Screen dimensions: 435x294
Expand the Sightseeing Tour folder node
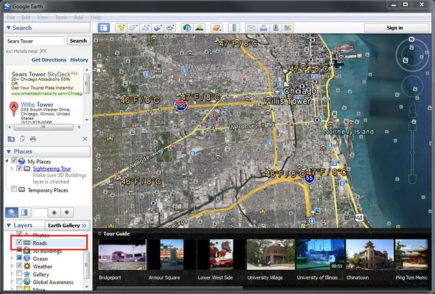(x=12, y=168)
